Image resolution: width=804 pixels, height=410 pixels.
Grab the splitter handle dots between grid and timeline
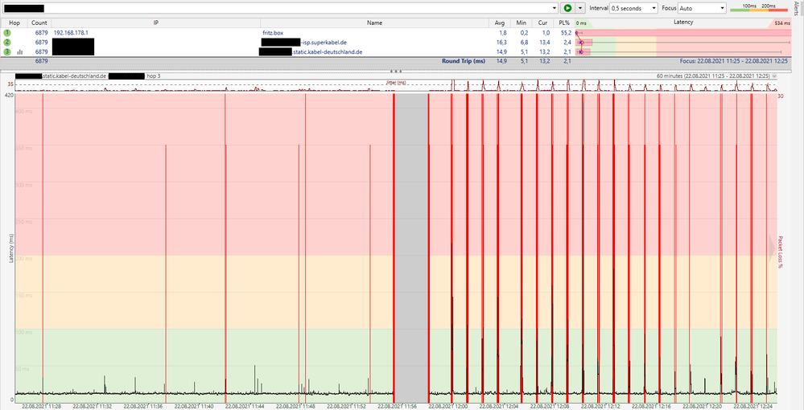pyautogui.click(x=396, y=72)
